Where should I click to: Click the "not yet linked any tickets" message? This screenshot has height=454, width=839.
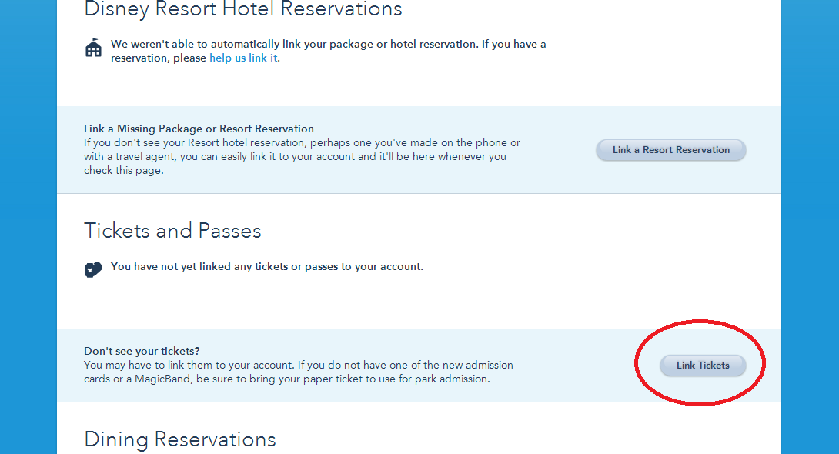point(266,267)
